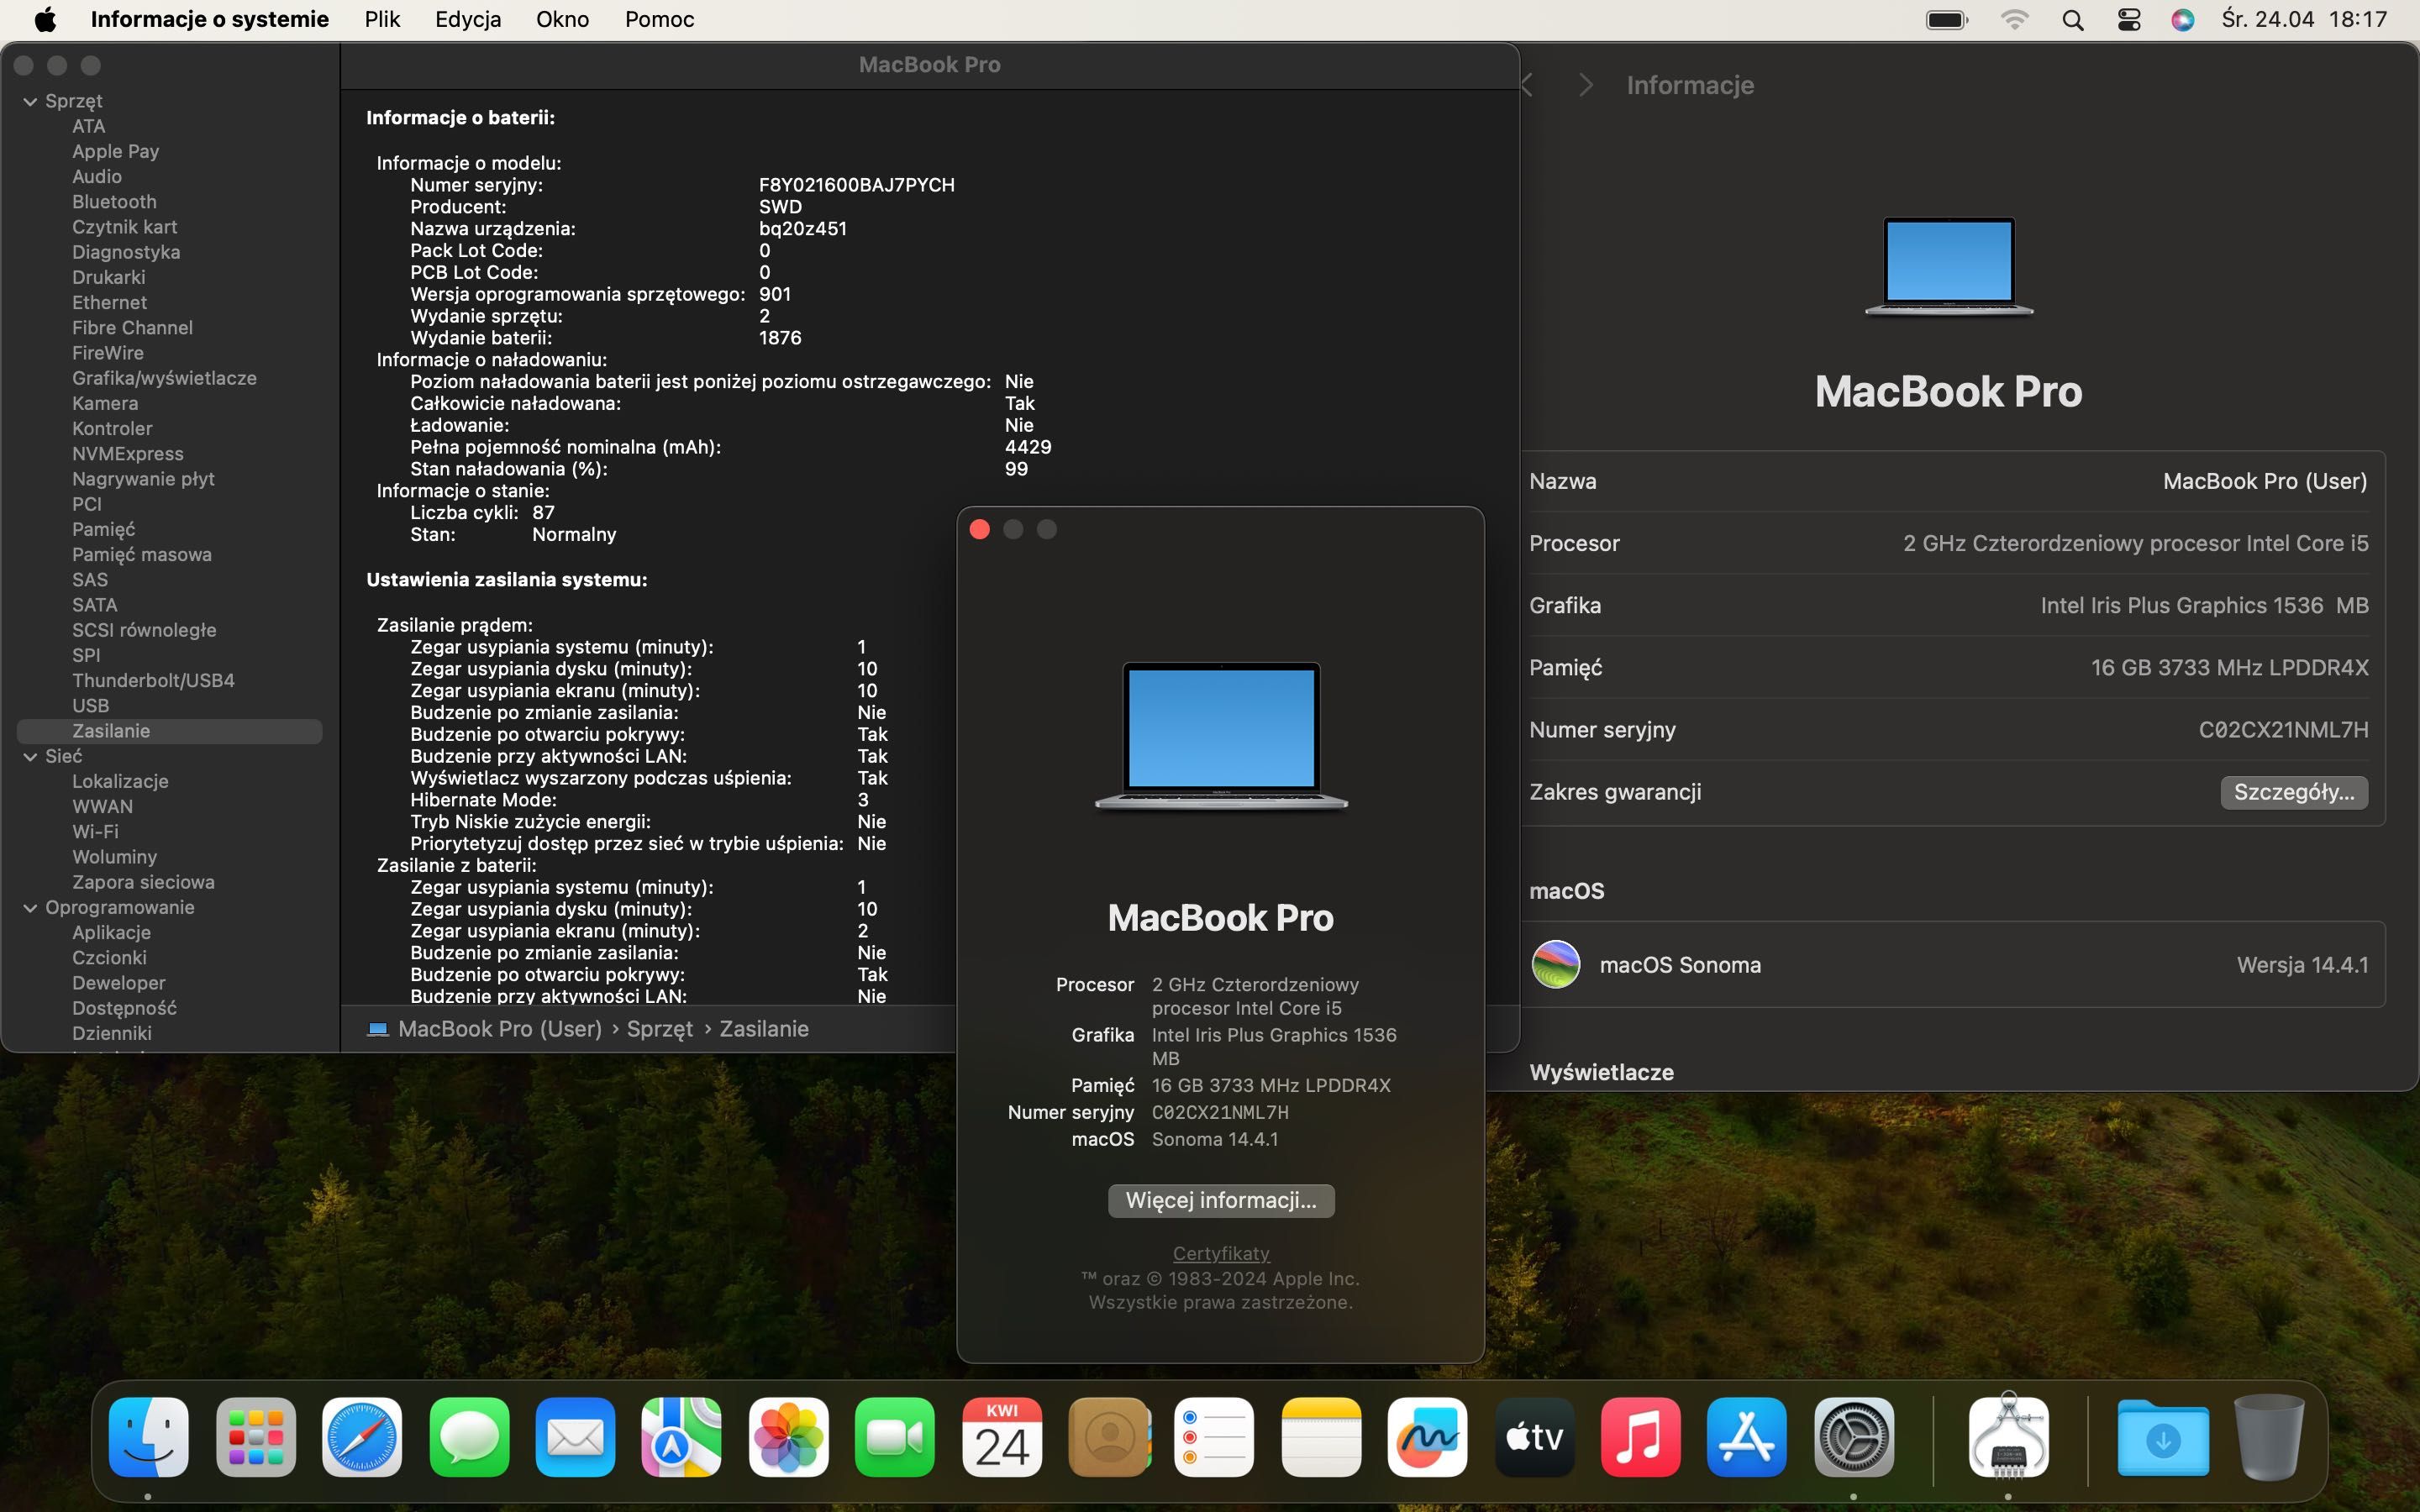Open Messages app in the Dock
Image resolution: width=2420 pixels, height=1512 pixels.
(468, 1437)
